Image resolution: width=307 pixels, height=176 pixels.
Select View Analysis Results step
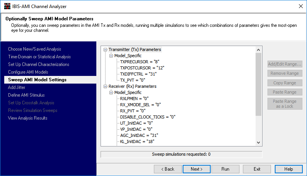click(x=28, y=118)
